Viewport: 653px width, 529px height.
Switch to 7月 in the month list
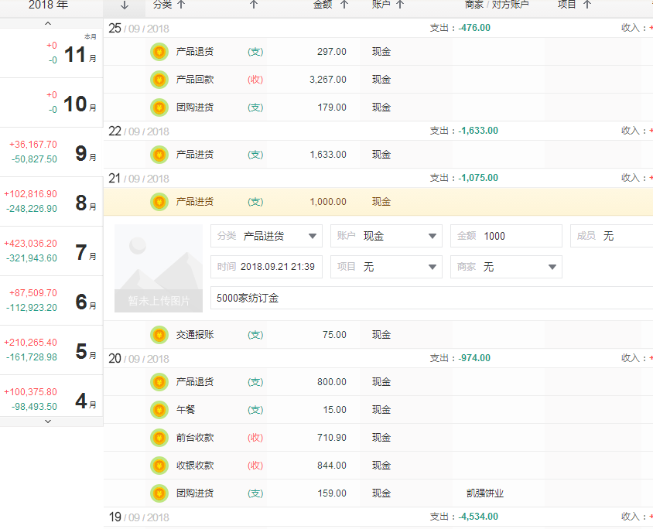point(52,251)
